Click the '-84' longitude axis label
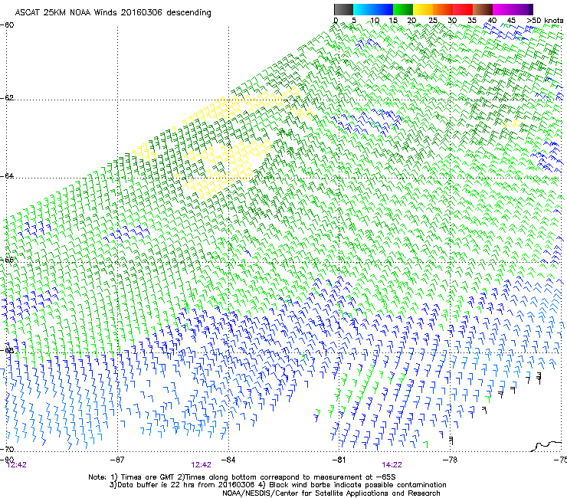 coord(228,460)
